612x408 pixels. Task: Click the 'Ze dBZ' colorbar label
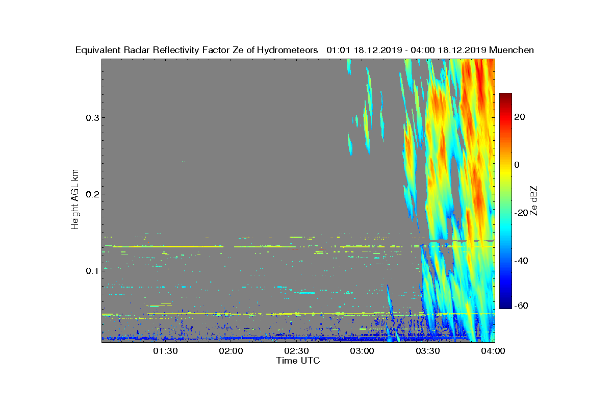coord(534,200)
